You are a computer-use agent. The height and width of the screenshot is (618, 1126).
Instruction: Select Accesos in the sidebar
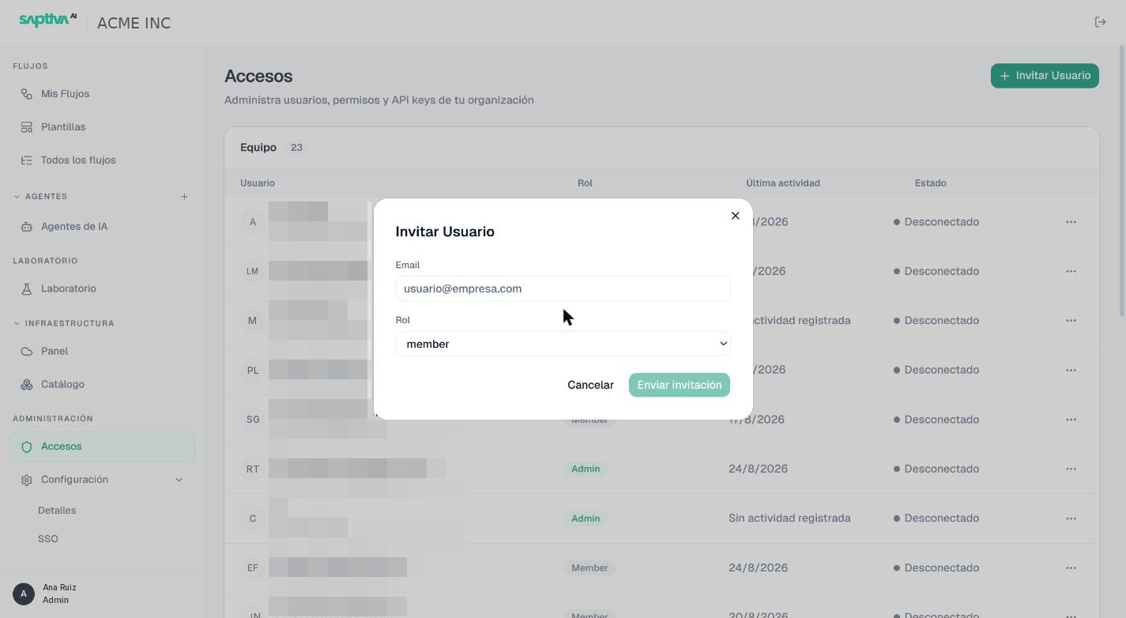click(x=102, y=447)
